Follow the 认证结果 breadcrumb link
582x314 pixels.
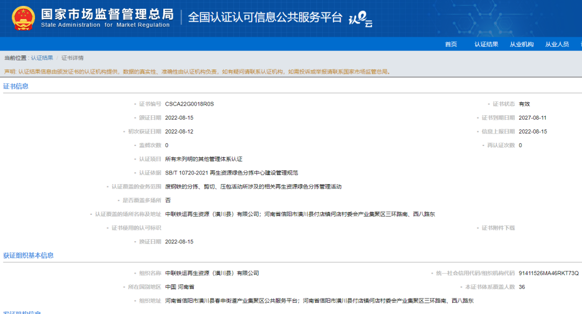click(x=42, y=58)
